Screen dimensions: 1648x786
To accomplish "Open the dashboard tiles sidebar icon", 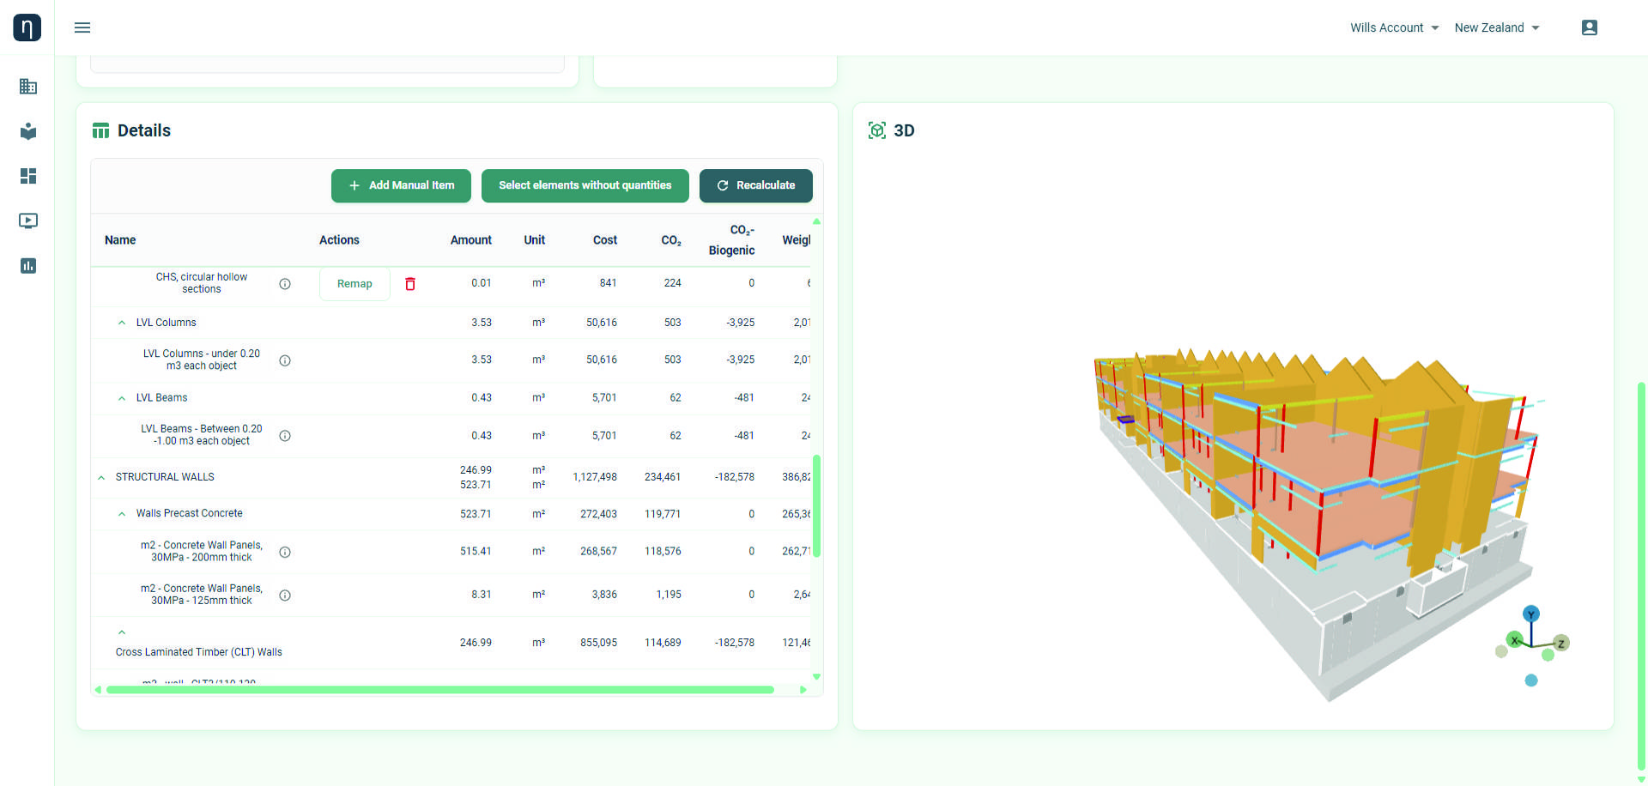I will click(28, 176).
